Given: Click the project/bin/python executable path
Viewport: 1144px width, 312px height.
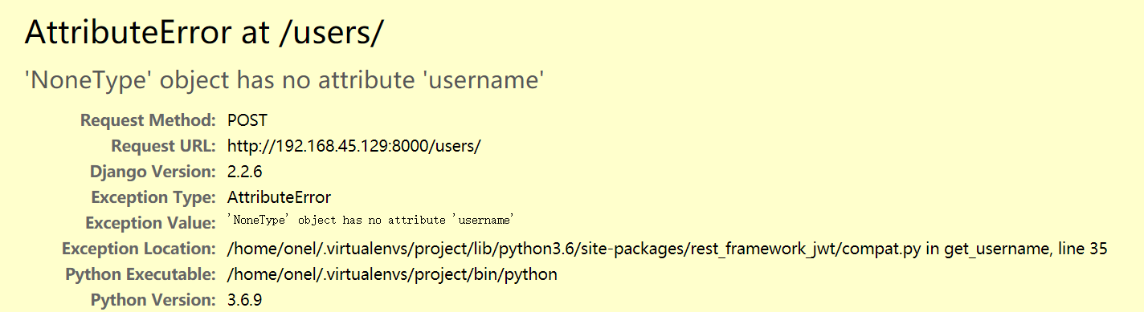Looking at the screenshot, I should [392, 274].
